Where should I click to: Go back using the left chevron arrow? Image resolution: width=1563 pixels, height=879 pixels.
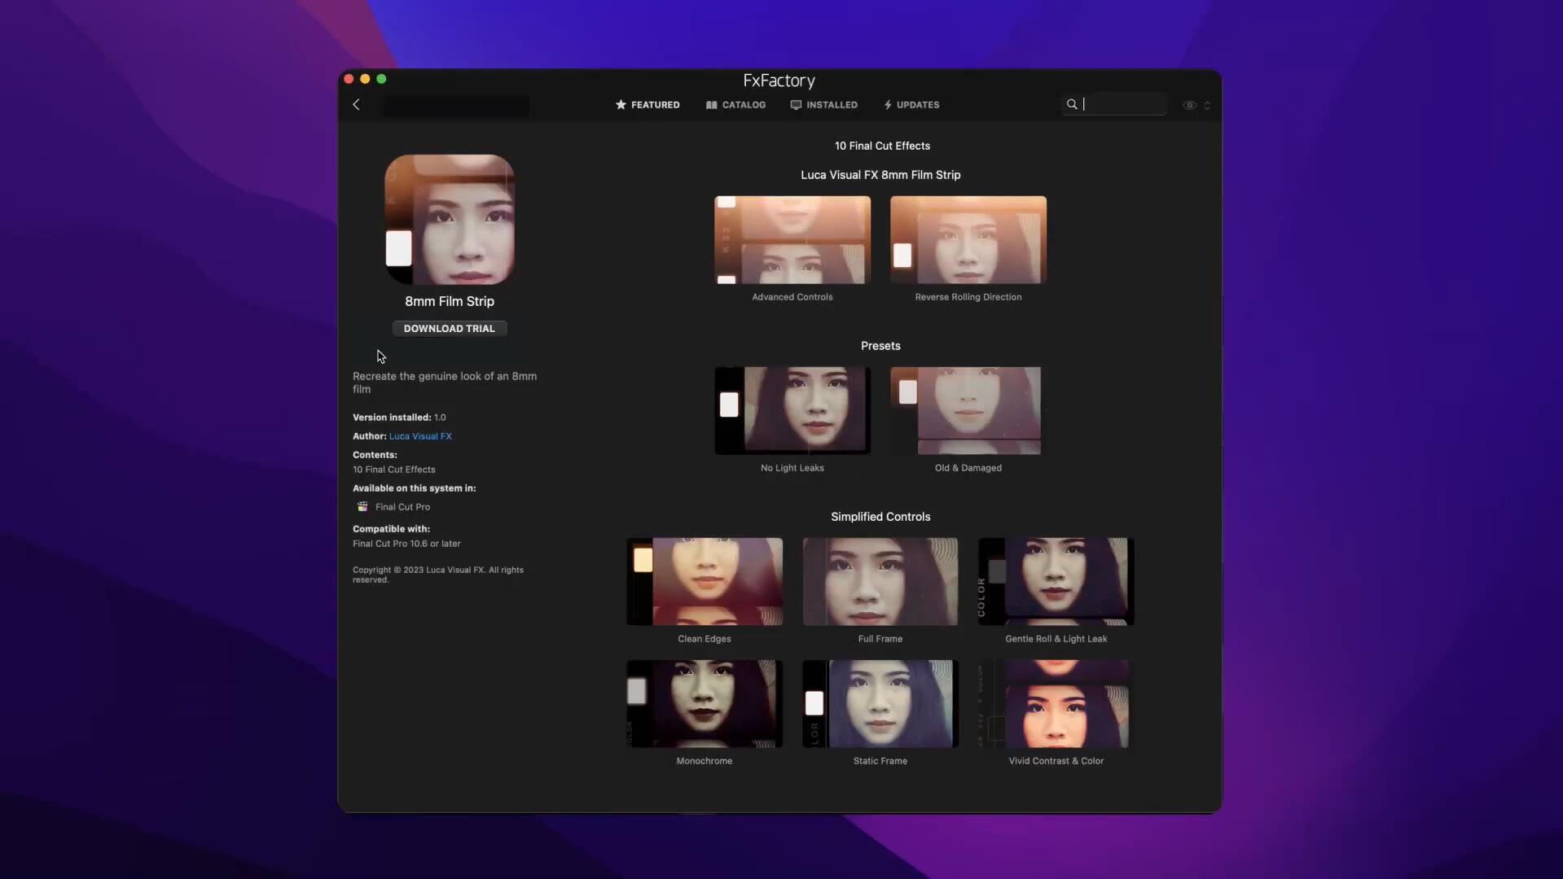tap(356, 105)
